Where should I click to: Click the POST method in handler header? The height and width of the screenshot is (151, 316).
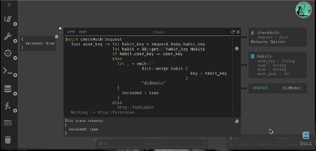pos(83,32)
